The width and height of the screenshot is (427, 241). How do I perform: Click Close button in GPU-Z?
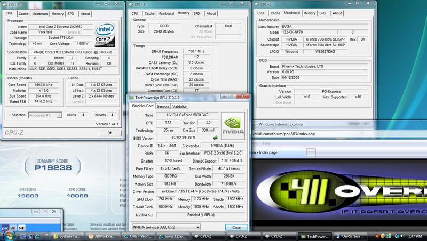[x=236, y=227]
